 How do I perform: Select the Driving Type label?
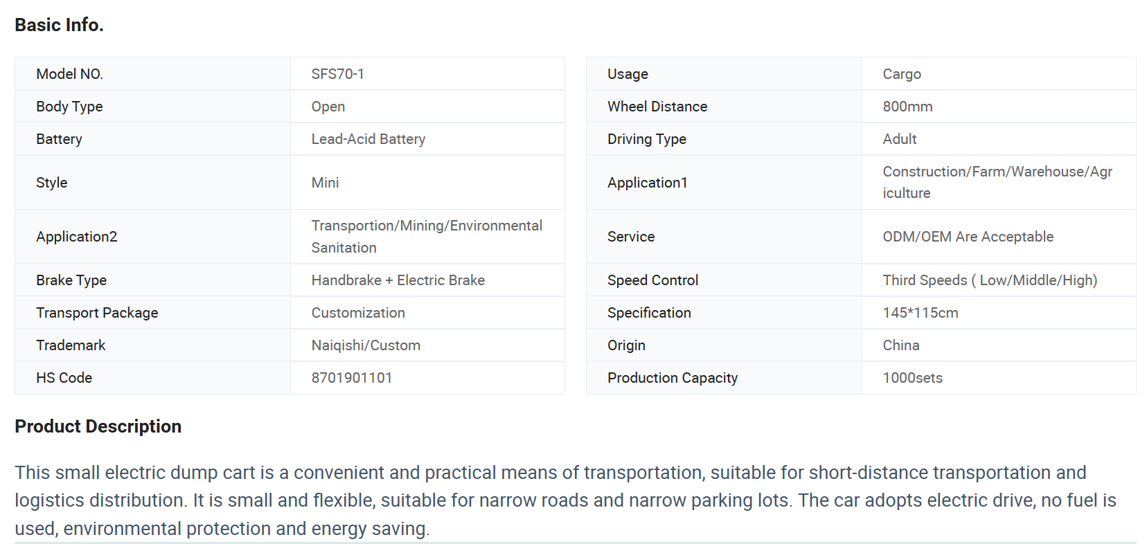coord(646,139)
